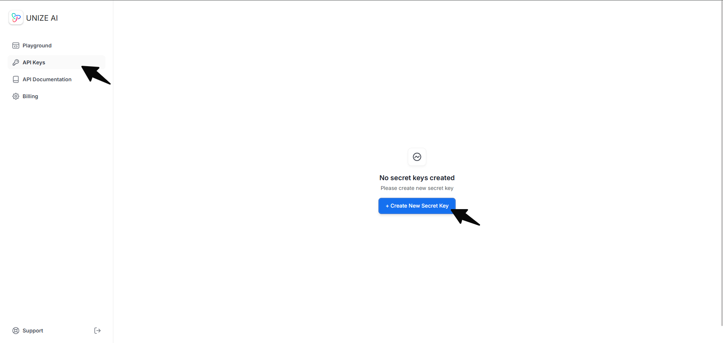Click the Billing gear icon
The width and height of the screenshot is (723, 343).
tap(16, 96)
